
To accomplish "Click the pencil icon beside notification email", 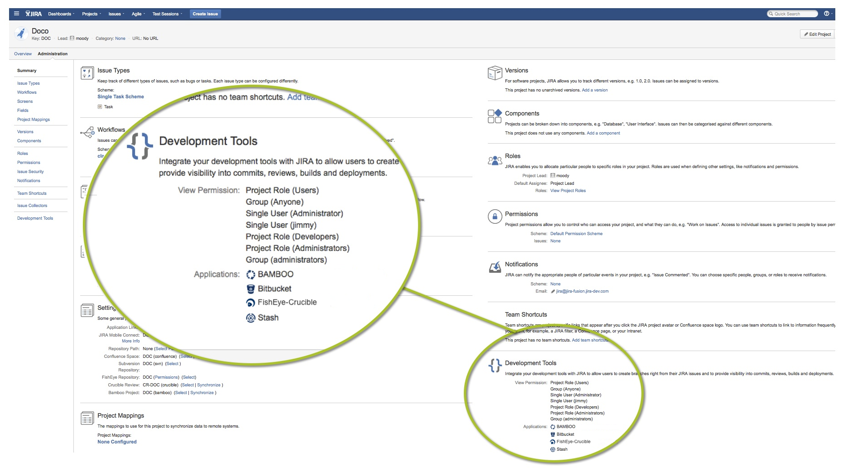I will (553, 291).
